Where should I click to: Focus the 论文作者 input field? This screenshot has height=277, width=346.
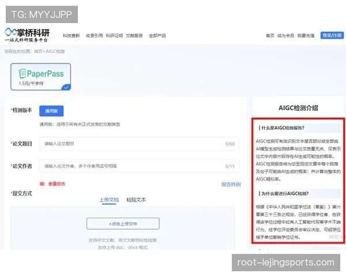(140, 166)
